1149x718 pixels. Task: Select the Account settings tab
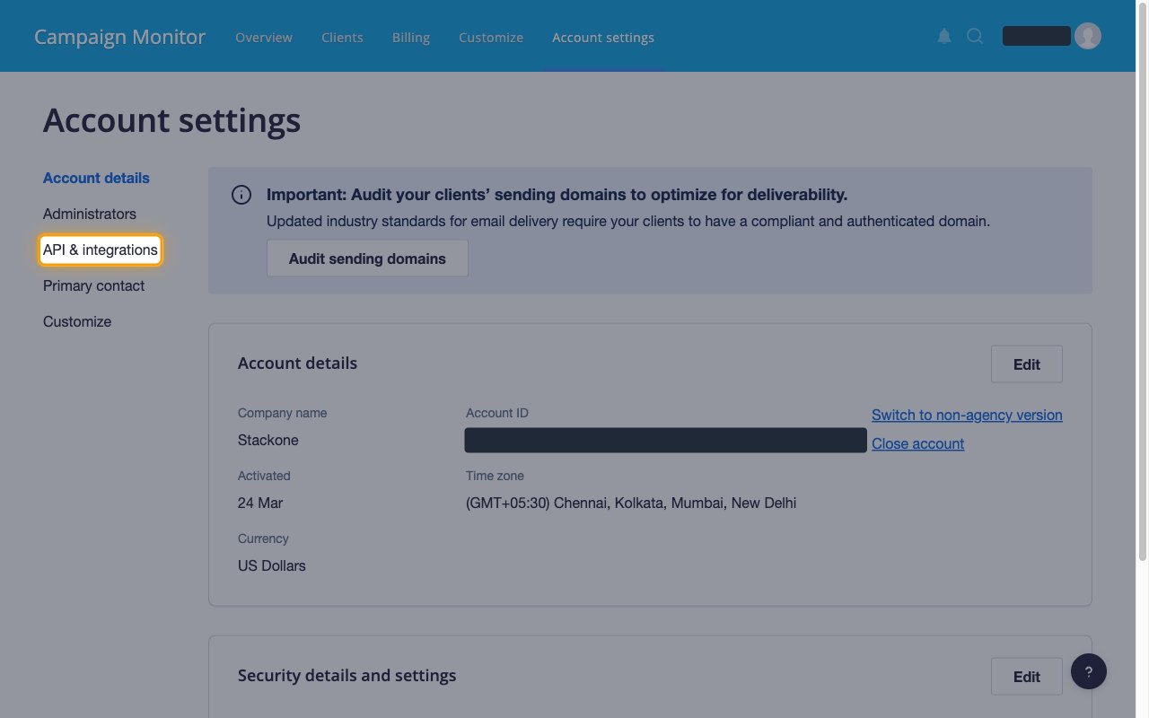pos(603,38)
